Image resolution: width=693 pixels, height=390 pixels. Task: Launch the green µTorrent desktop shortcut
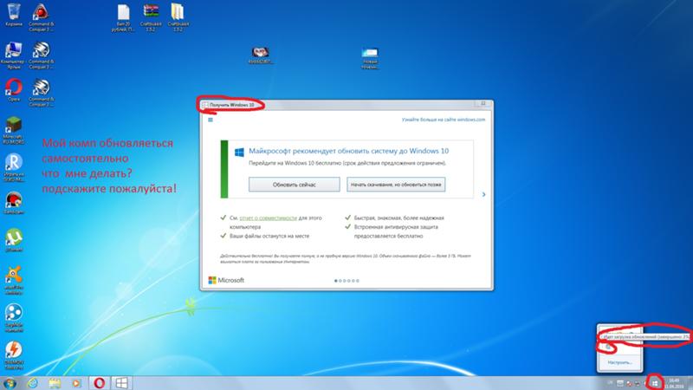pyautogui.click(x=14, y=240)
